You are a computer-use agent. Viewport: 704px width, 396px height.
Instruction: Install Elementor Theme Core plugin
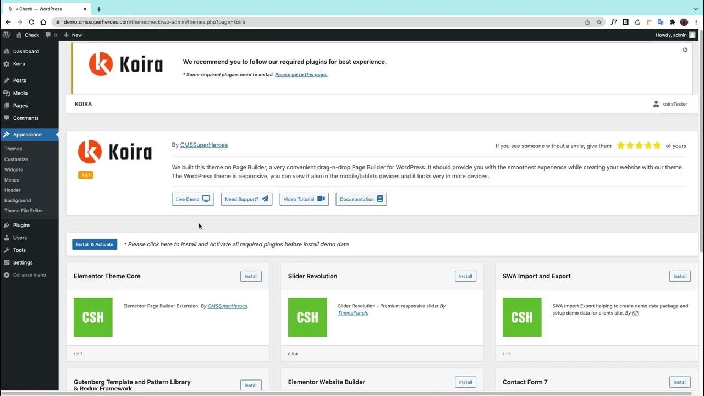(251, 276)
